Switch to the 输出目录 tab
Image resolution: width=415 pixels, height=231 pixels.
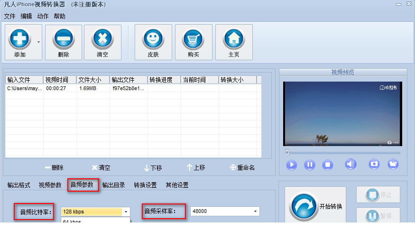pos(113,185)
